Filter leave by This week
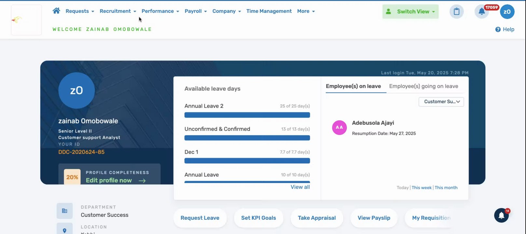Viewport: 526px width, 234px height. [x=422, y=188]
